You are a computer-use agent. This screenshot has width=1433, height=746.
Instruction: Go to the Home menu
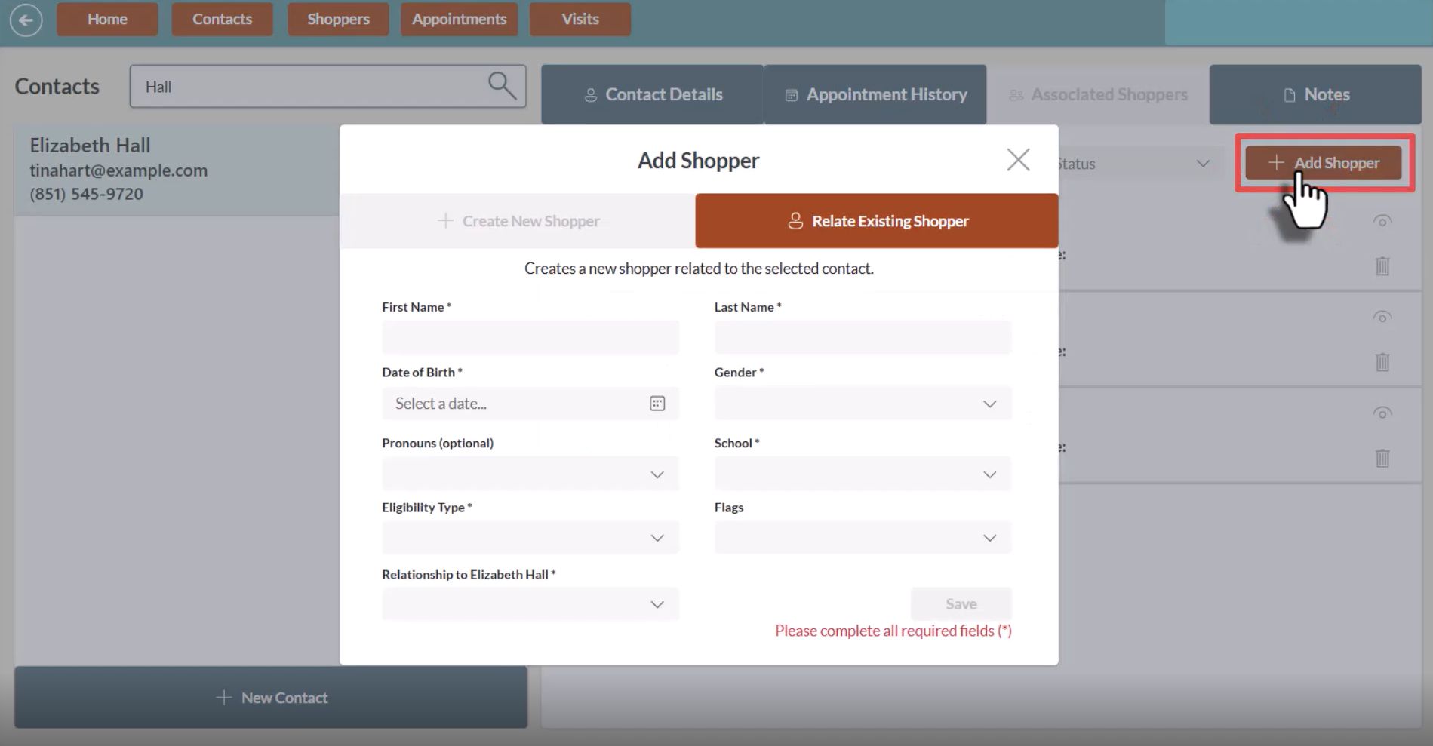pyautogui.click(x=107, y=19)
